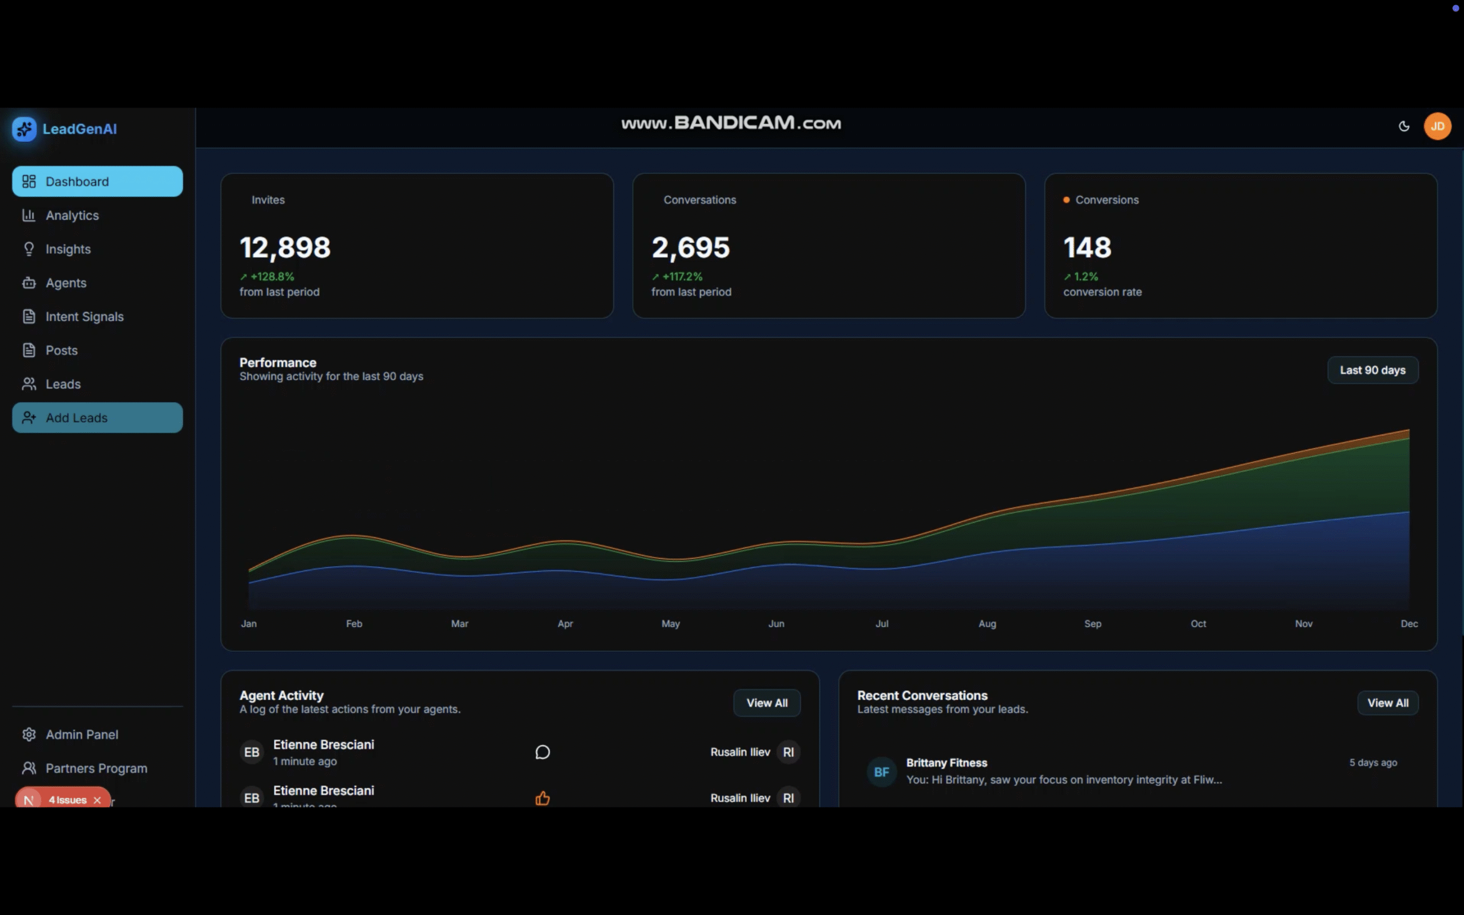The width and height of the screenshot is (1464, 915).
Task: Dismiss the 4 Issues badge
Action: (97, 800)
